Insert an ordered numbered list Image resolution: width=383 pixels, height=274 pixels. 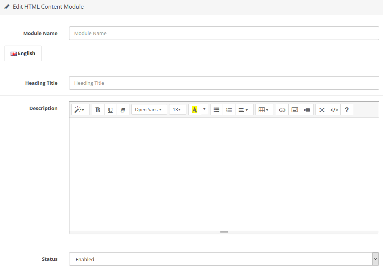click(x=229, y=110)
